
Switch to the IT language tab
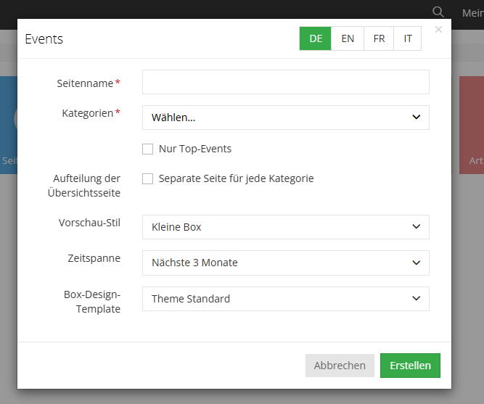point(408,38)
